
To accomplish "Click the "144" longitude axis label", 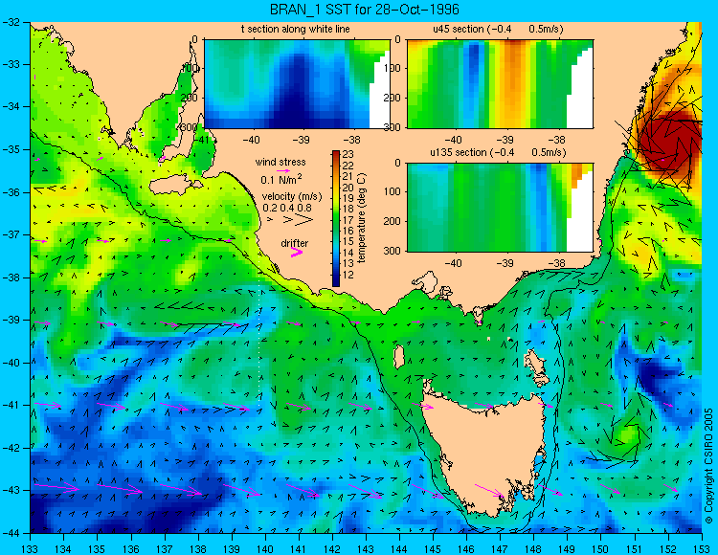I will click(399, 548).
